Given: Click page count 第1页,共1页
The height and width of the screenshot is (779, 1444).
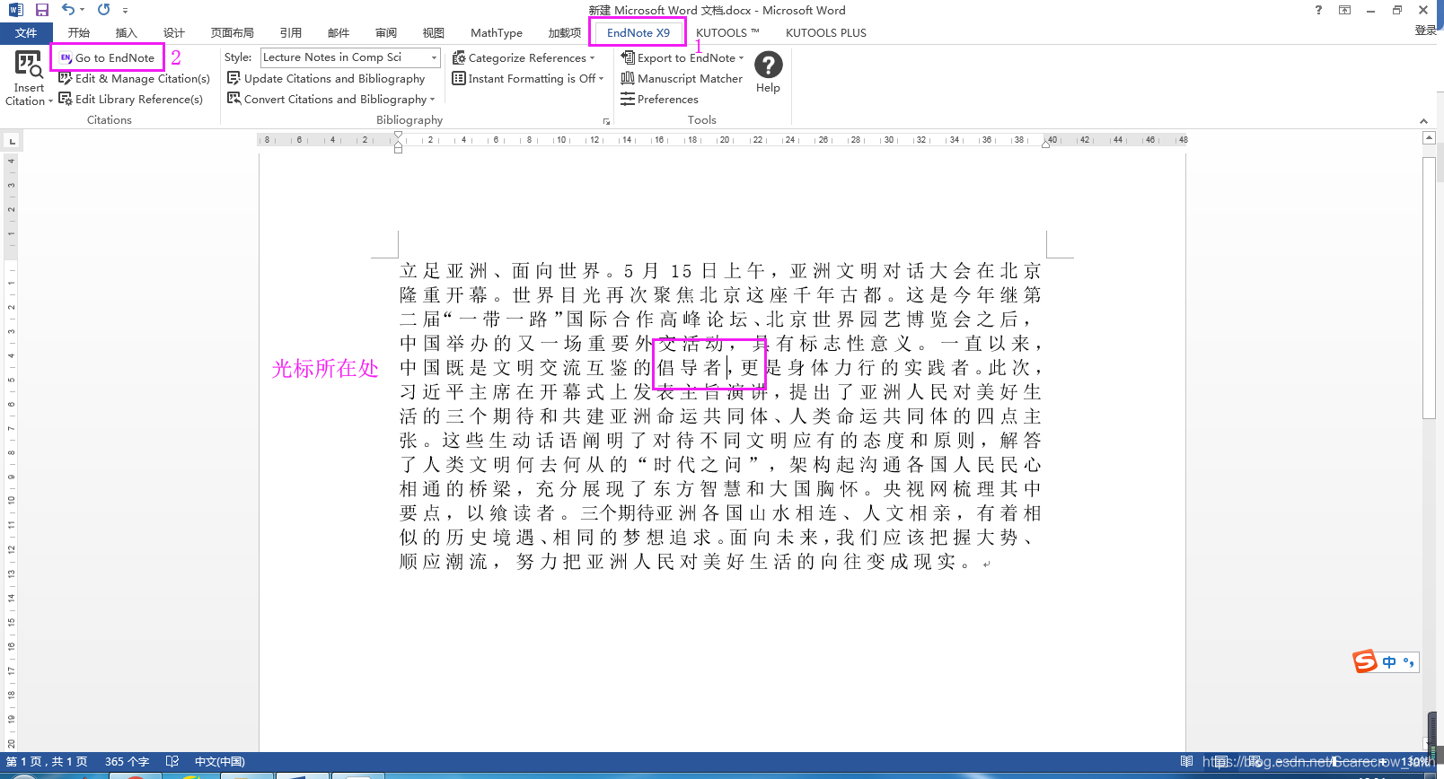Looking at the screenshot, I should [47, 762].
